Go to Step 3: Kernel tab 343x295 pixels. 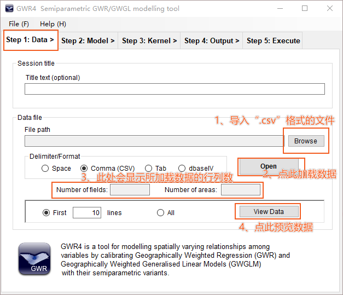click(x=149, y=41)
